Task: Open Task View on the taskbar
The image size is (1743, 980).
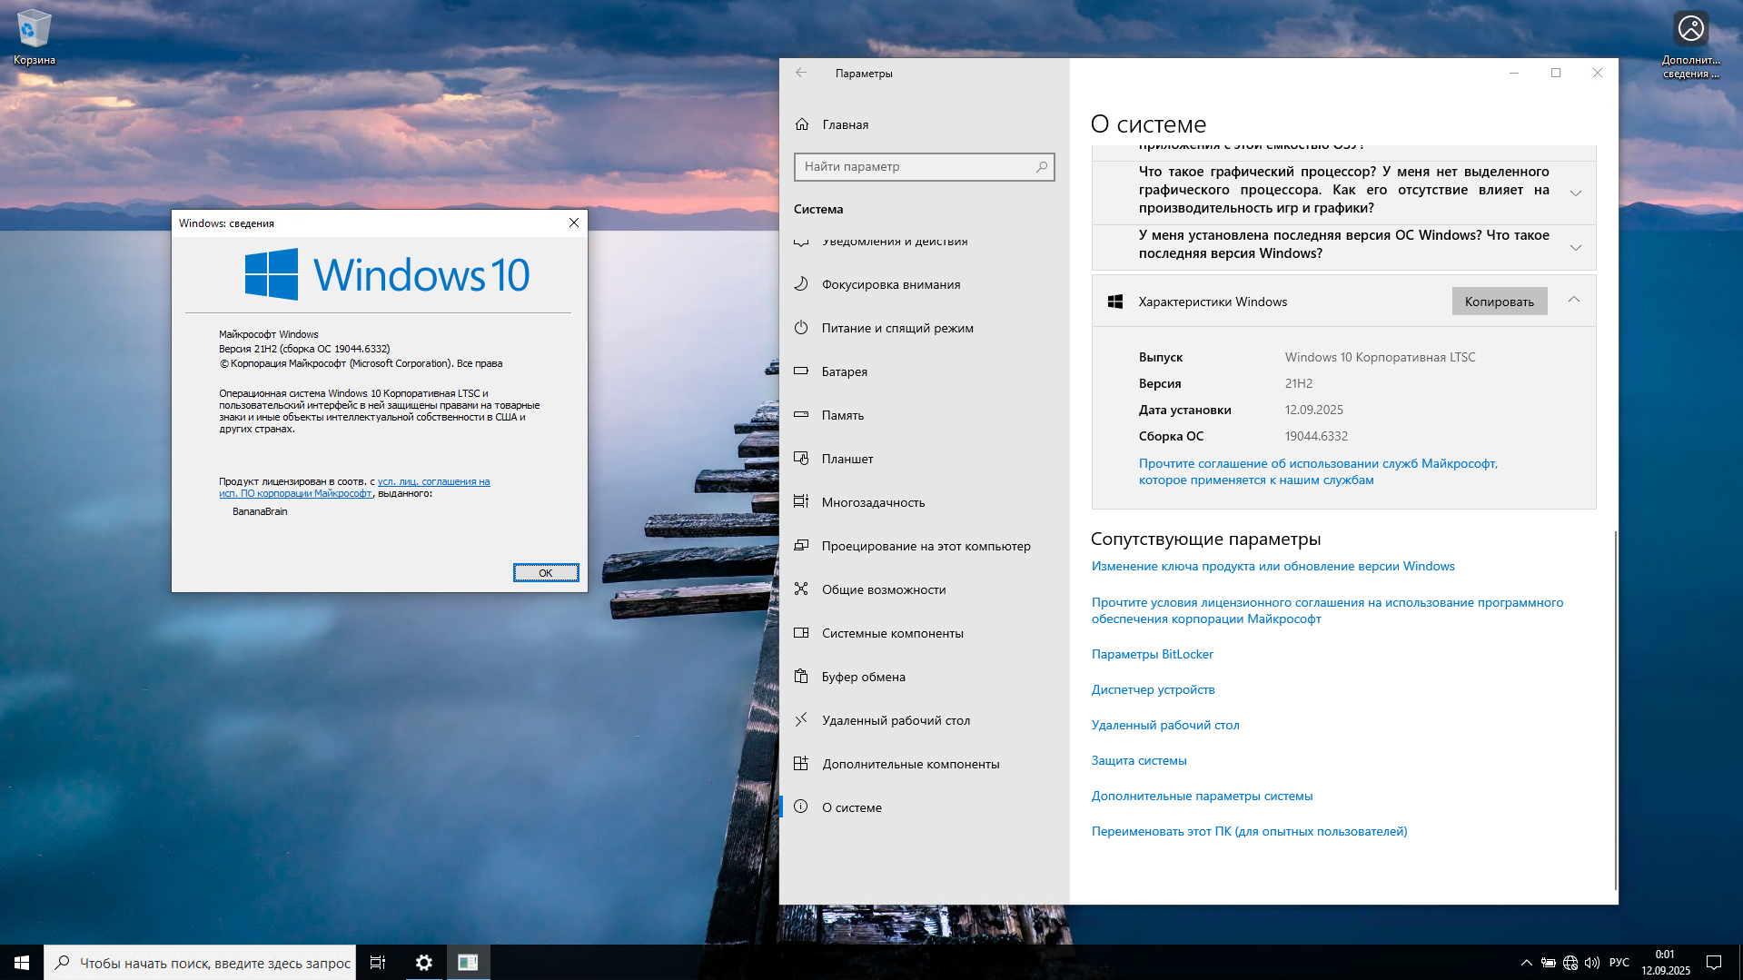Action: 378,963
